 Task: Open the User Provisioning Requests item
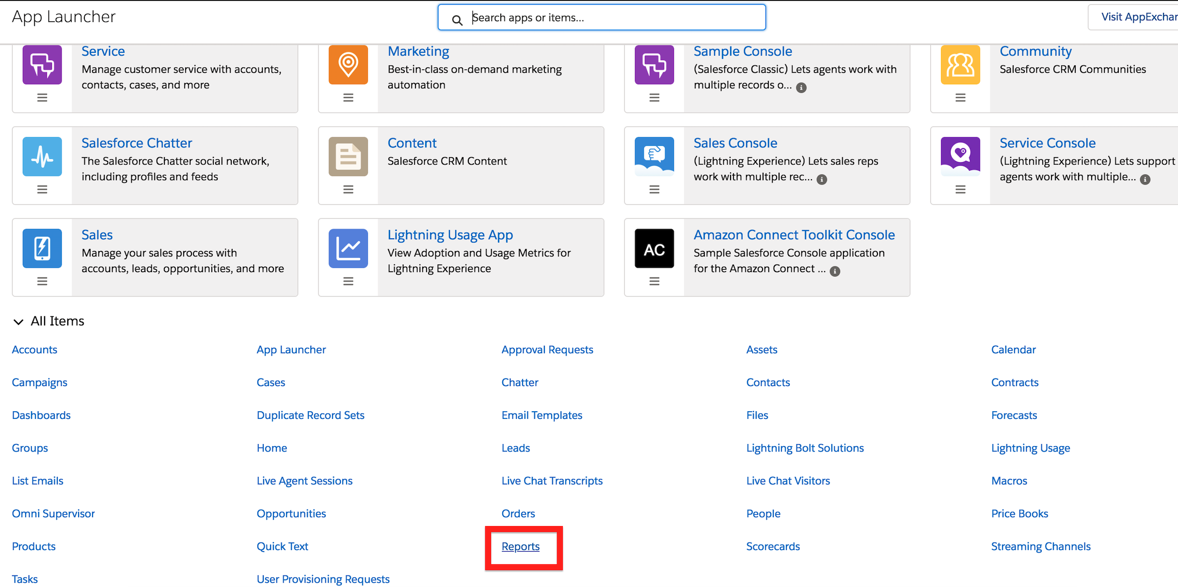pyautogui.click(x=323, y=579)
